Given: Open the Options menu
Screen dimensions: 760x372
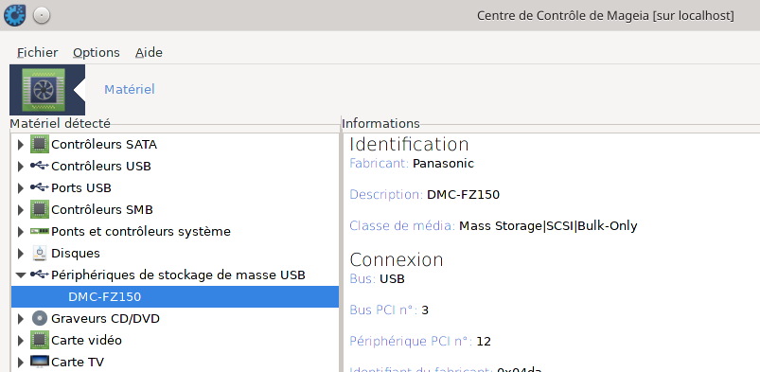Looking at the screenshot, I should pos(96,52).
